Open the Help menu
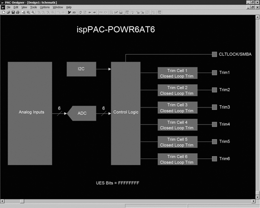260x208 pixels. click(x=69, y=7)
